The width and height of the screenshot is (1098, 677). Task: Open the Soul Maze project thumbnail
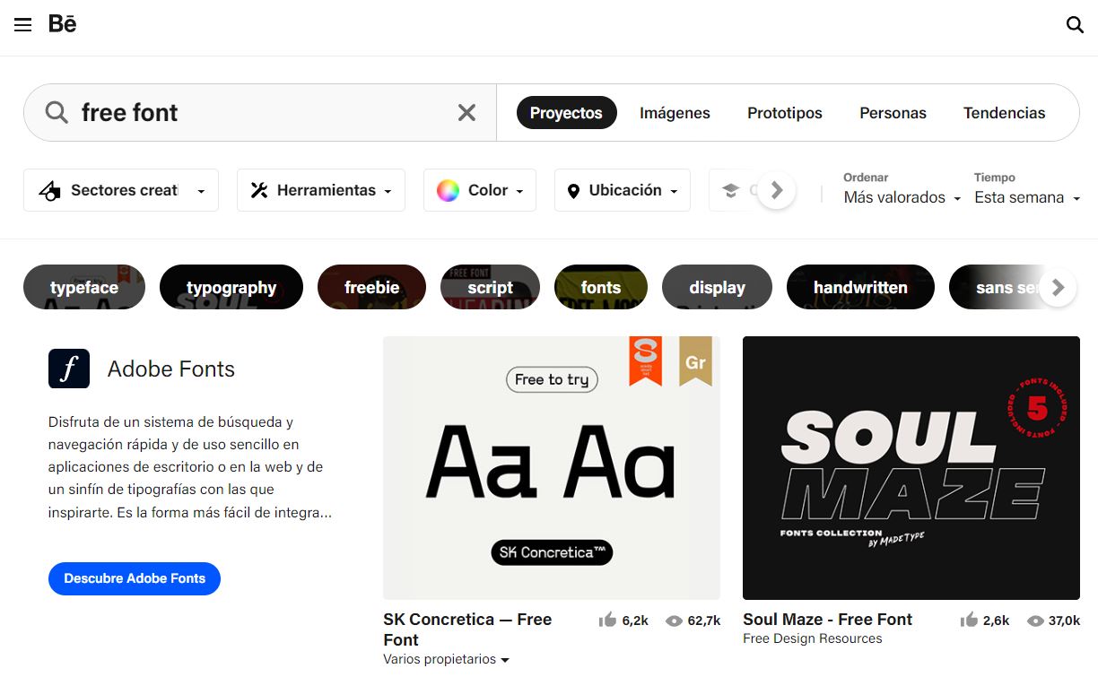[911, 467]
